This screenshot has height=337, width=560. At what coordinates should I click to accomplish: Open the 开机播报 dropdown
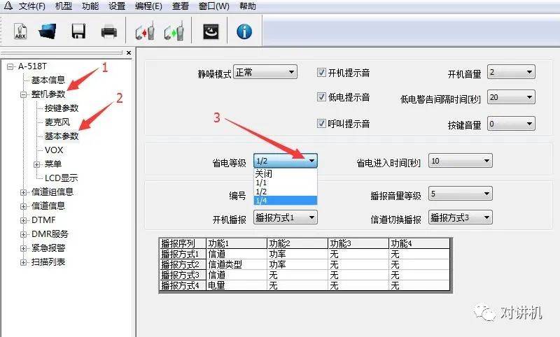click(286, 217)
